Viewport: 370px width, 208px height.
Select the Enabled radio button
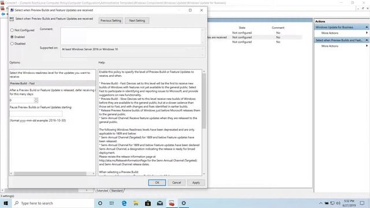coord(12,37)
